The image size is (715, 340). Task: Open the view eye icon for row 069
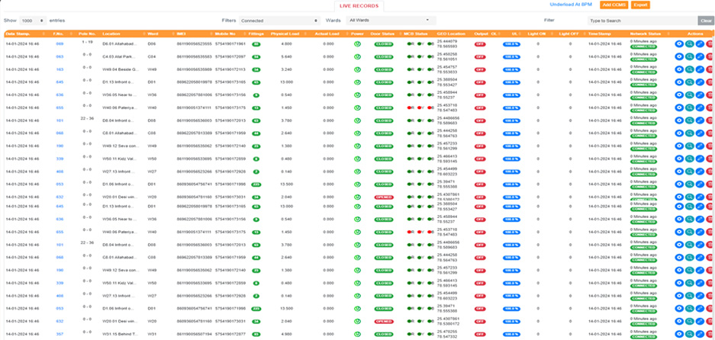point(679,43)
